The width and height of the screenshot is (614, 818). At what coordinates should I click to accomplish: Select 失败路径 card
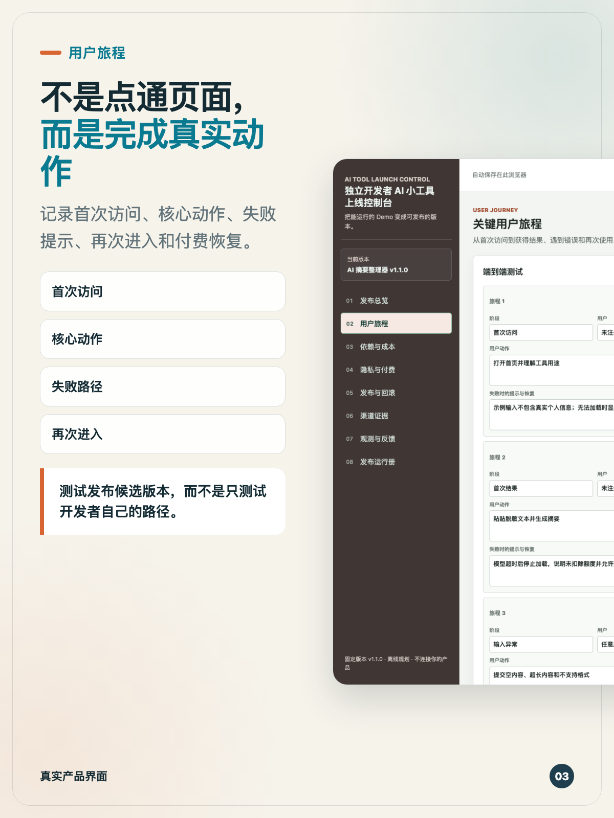[163, 387]
